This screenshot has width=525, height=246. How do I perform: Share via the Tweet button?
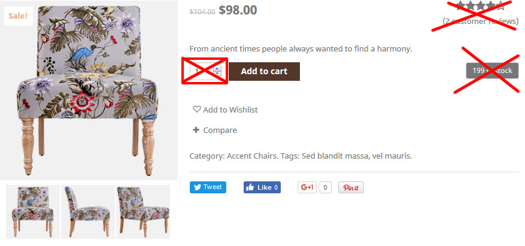click(208, 187)
